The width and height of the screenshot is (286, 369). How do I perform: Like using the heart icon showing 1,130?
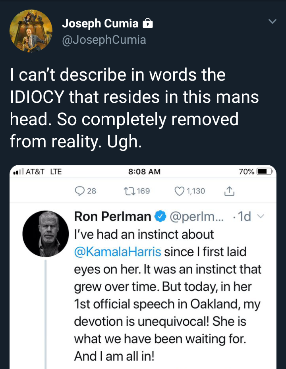tap(180, 191)
